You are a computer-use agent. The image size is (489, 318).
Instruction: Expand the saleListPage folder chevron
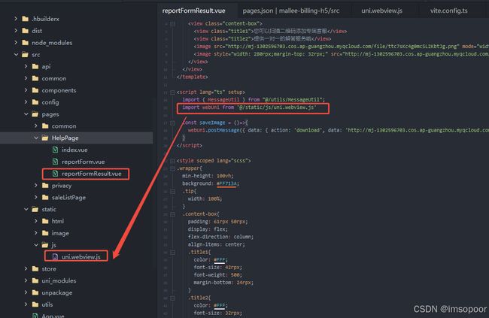point(36,198)
